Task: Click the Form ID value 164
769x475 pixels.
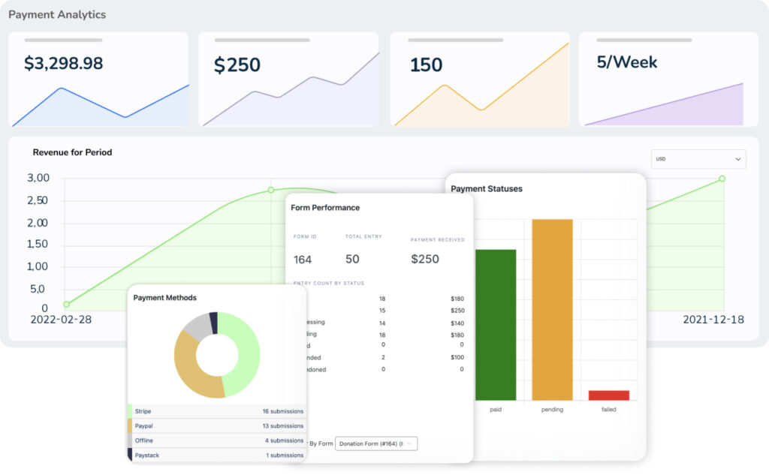Action: 303,260
